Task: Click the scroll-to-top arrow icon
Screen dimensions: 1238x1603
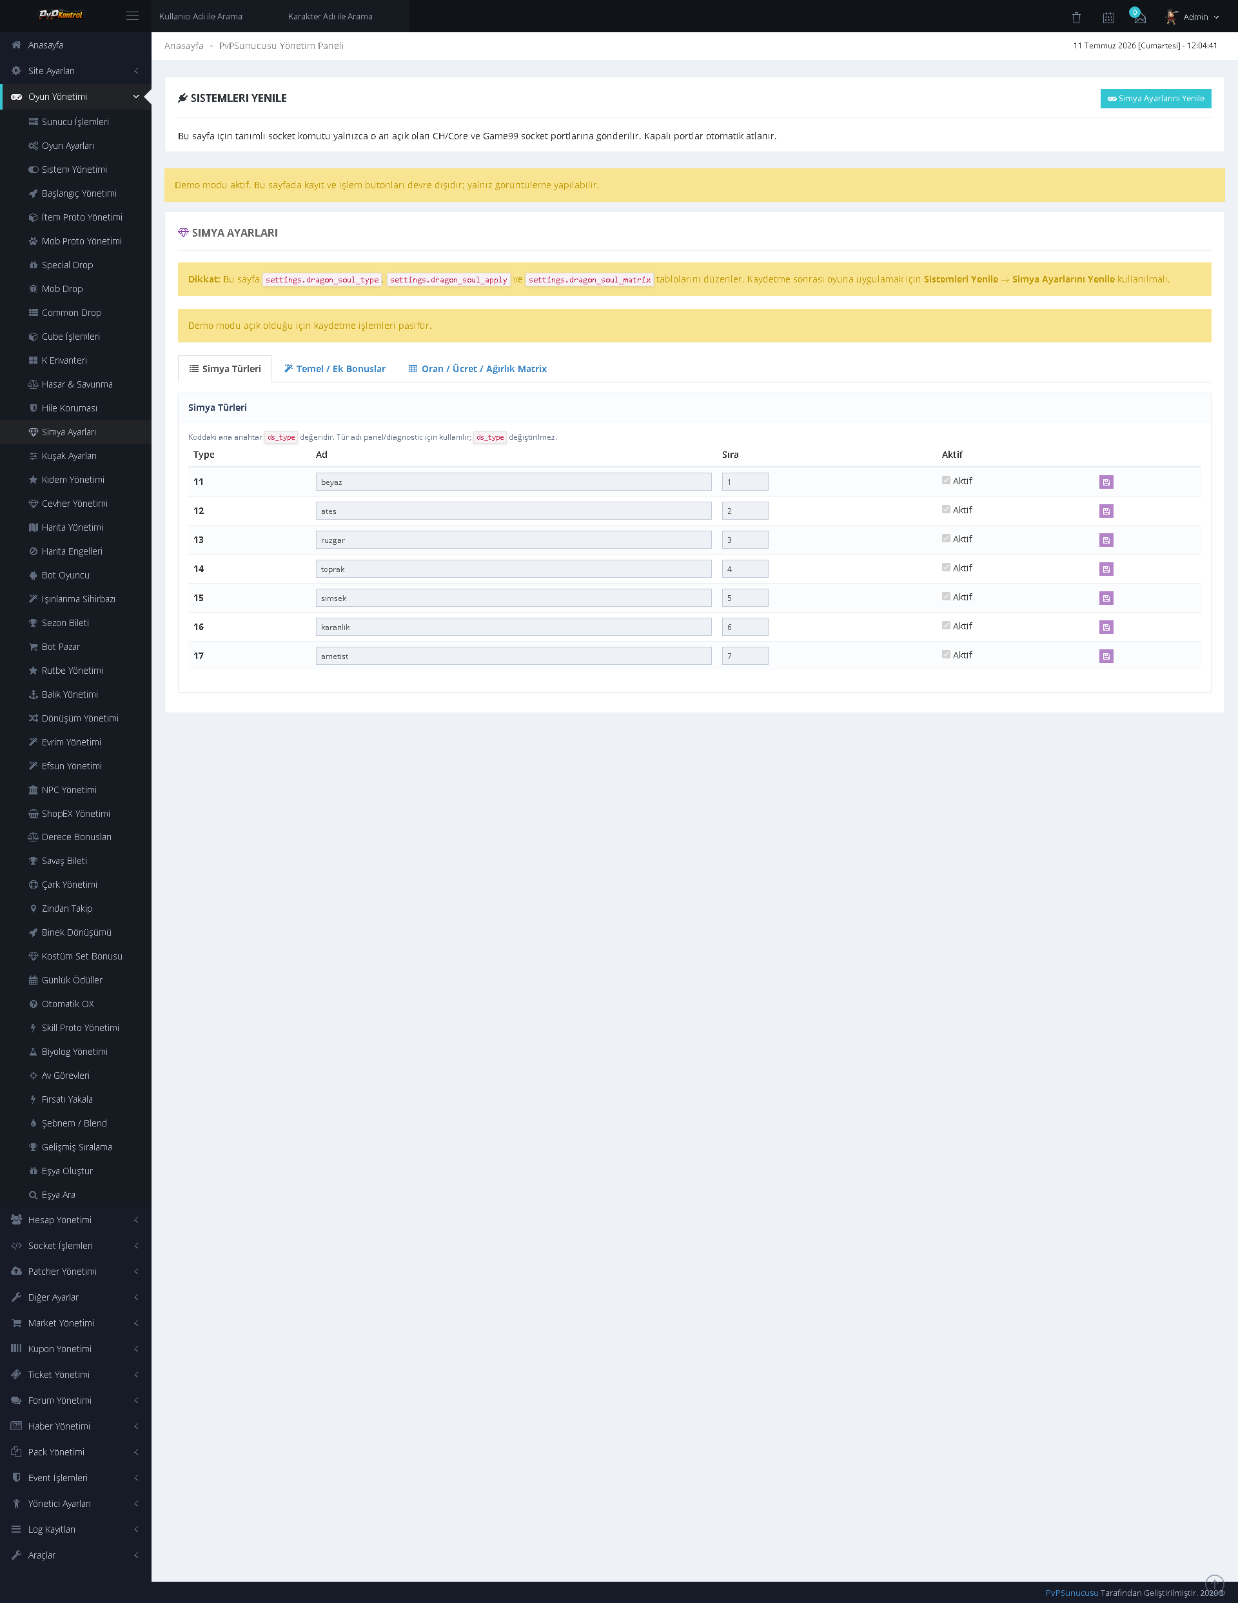Action: pos(1215,1583)
